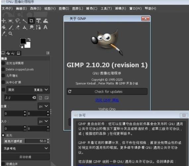This screenshot has height=166, width=189.
Task: Close the 许可 license dialog
Action: pos(184,115)
